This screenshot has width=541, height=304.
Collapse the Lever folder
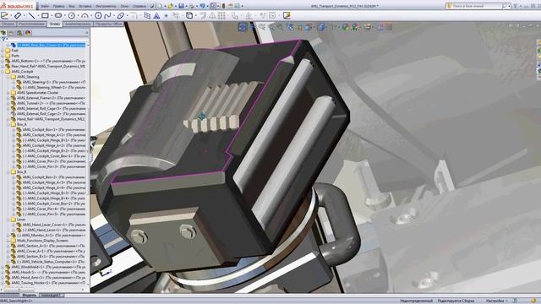[8, 220]
